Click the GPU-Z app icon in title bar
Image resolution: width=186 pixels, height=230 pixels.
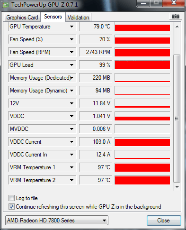pyautogui.click(x=6, y=5)
